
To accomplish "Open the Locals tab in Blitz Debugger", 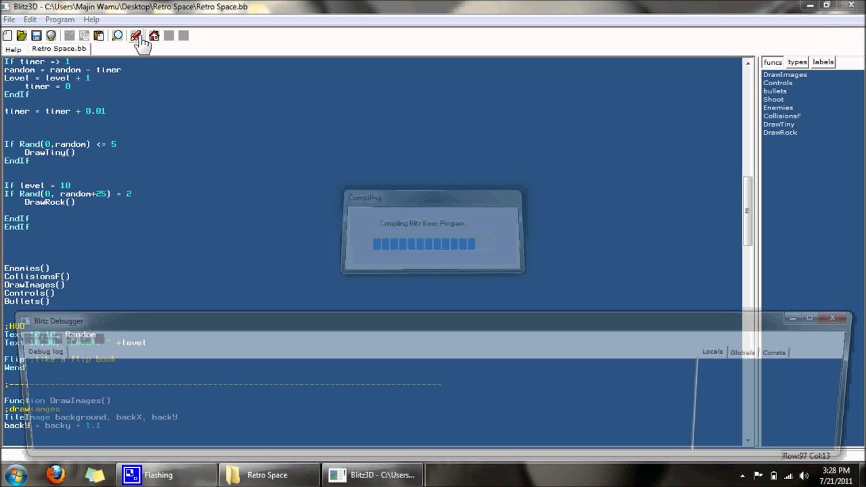I will (712, 352).
